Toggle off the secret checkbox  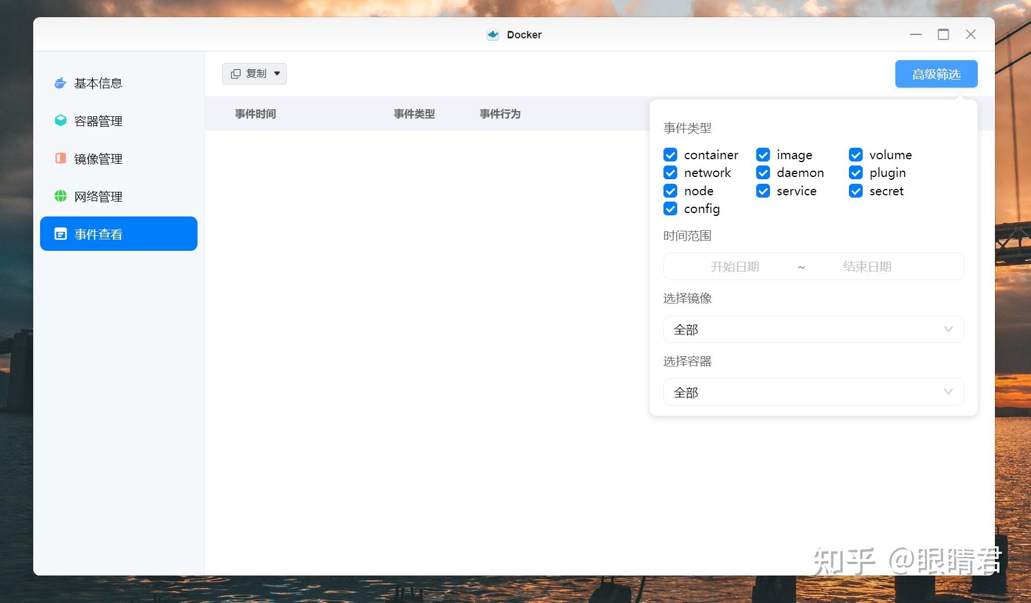pyautogui.click(x=856, y=191)
